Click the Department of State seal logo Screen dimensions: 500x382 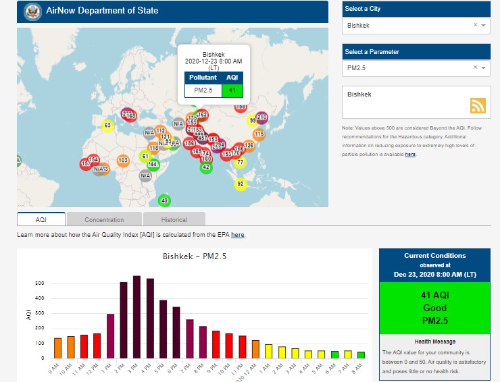32,11
